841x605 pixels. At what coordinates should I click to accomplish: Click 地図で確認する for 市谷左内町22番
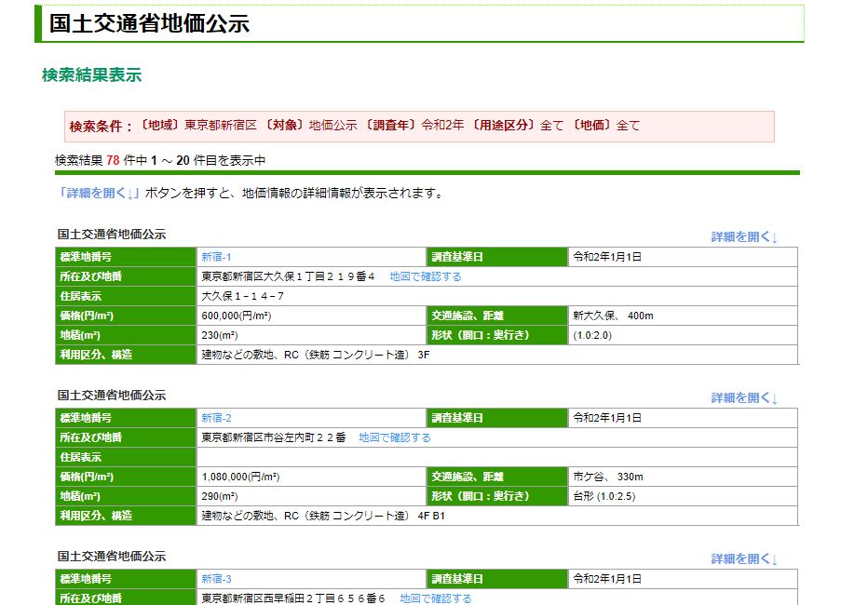[x=395, y=437]
